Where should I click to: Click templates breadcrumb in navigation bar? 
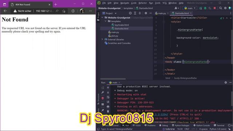point(128,8)
